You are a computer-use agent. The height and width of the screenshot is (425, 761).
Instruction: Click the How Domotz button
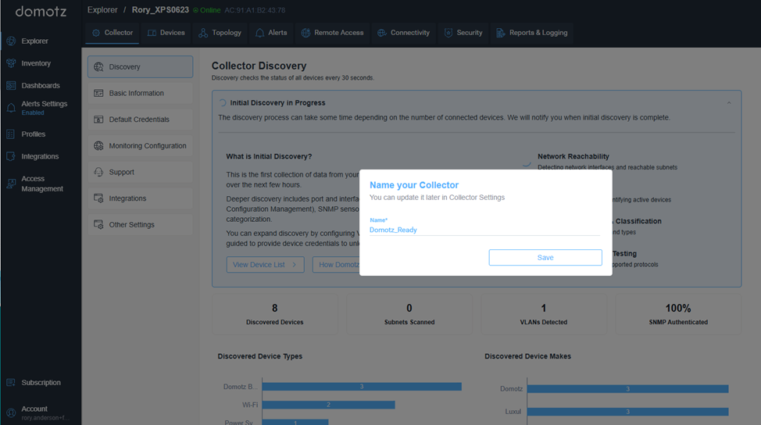click(x=336, y=265)
